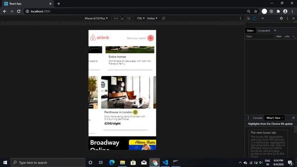Expand more tabs beside Computed

pyautogui.click(x=275, y=31)
